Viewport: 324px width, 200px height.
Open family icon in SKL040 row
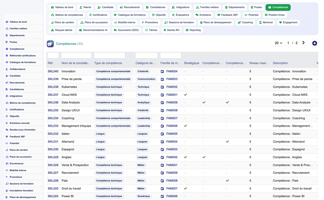[x=162, y=72]
